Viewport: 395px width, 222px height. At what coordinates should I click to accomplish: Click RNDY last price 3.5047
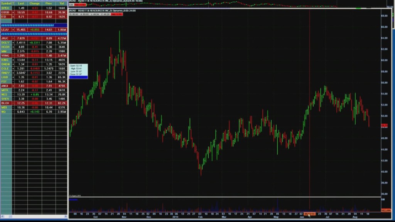click(x=21, y=73)
